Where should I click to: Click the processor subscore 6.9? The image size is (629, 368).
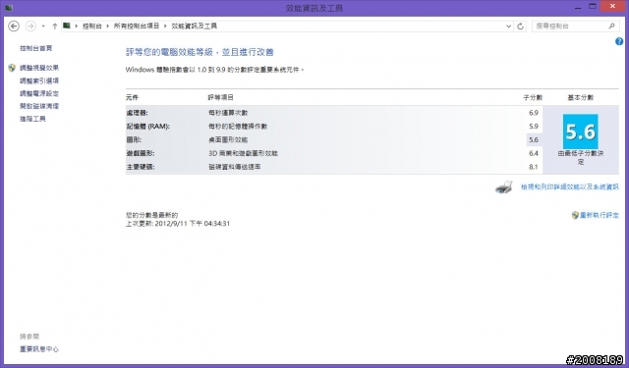[534, 113]
